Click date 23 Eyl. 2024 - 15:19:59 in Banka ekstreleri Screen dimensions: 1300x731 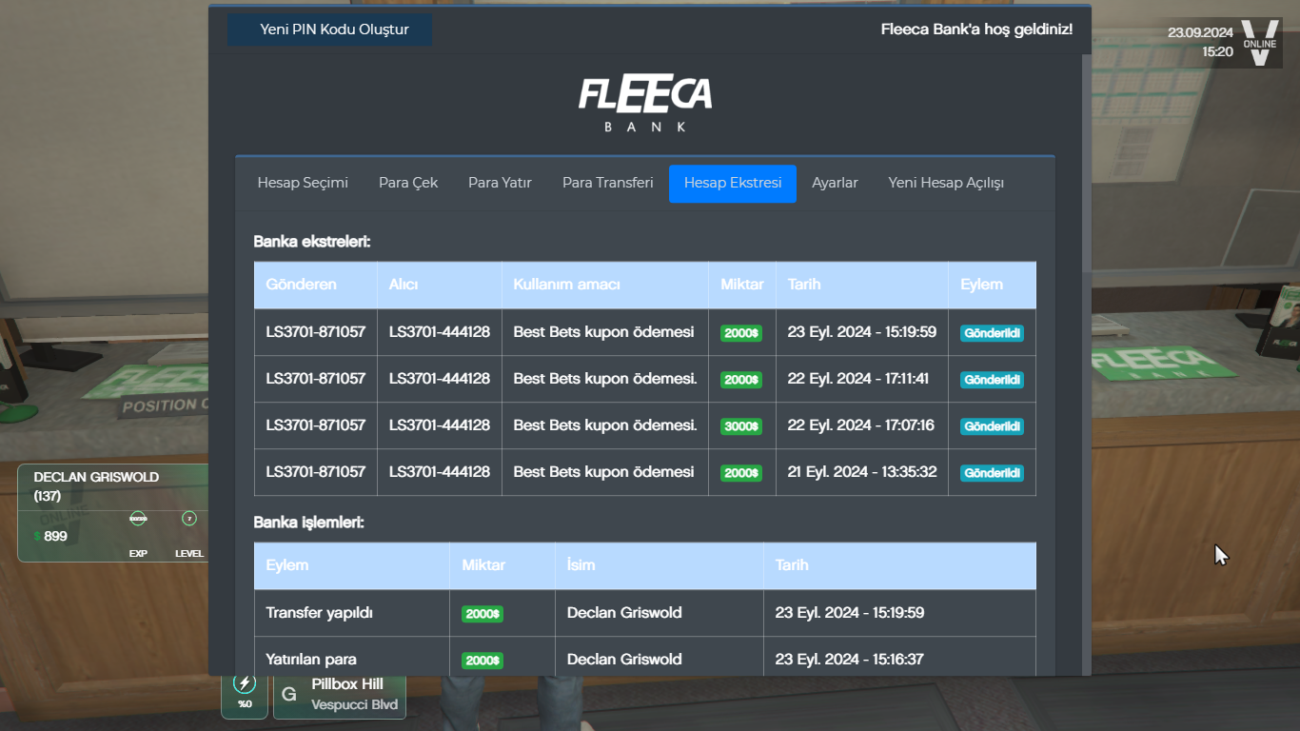coord(862,332)
